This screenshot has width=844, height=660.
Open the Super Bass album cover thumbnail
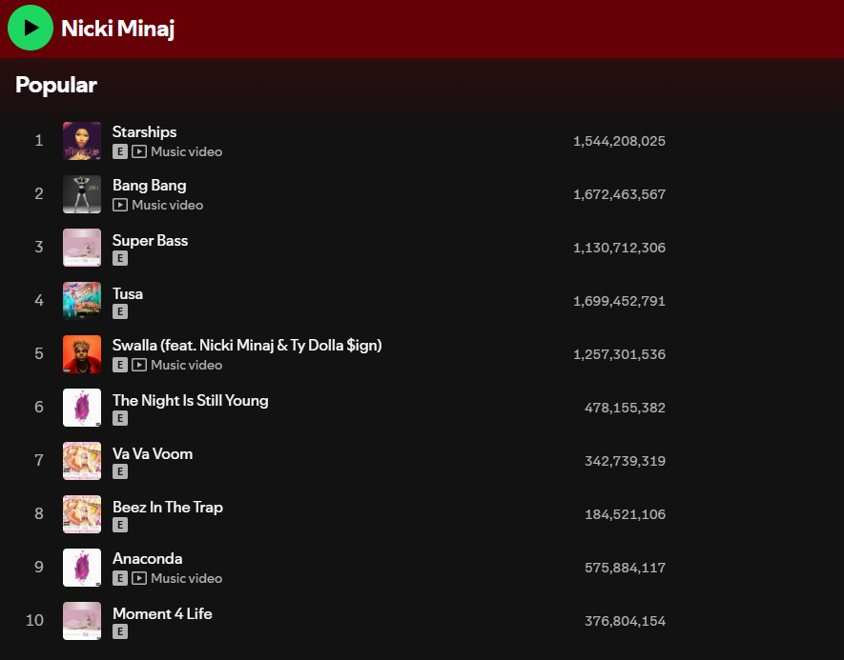coord(82,248)
